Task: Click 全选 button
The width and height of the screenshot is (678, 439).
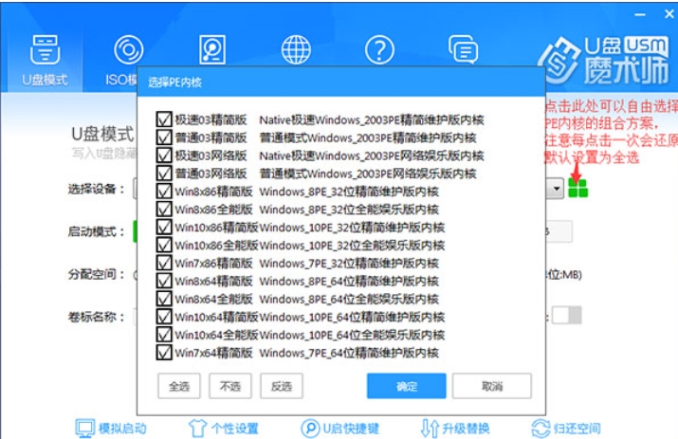Action: pos(179,386)
